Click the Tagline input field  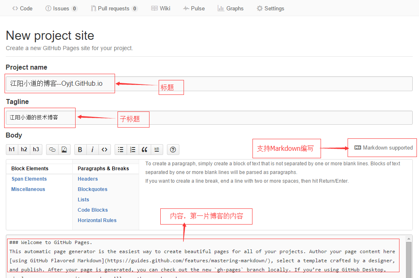click(x=209, y=118)
